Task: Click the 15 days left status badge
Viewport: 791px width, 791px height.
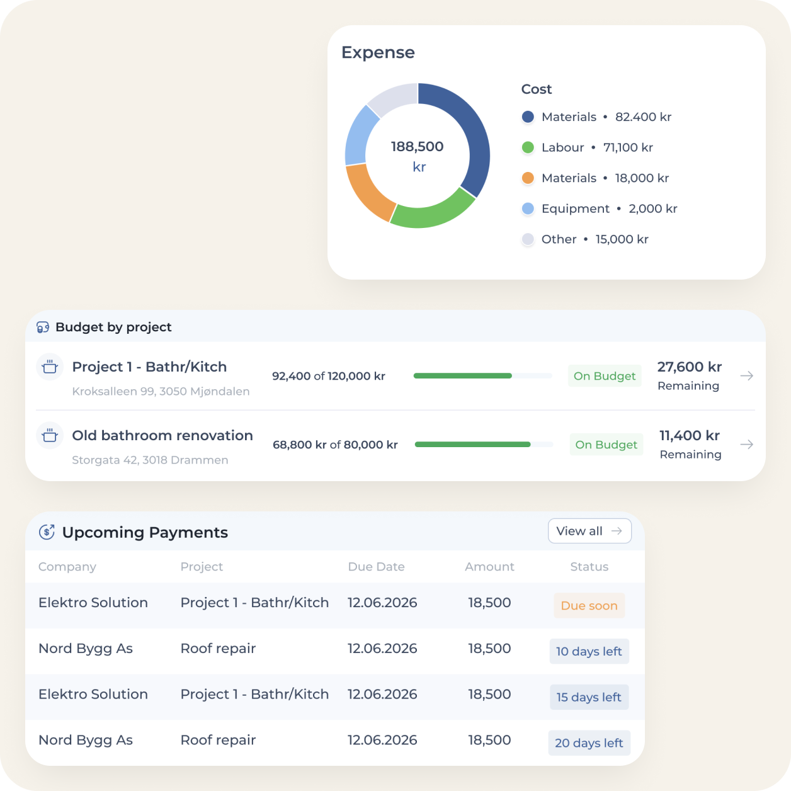Action: point(589,697)
